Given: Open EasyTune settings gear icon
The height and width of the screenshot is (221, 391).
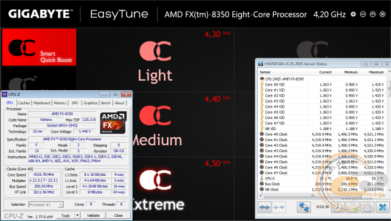Looking at the screenshot, I should coord(353,14).
